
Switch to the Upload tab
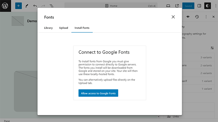(x=63, y=28)
